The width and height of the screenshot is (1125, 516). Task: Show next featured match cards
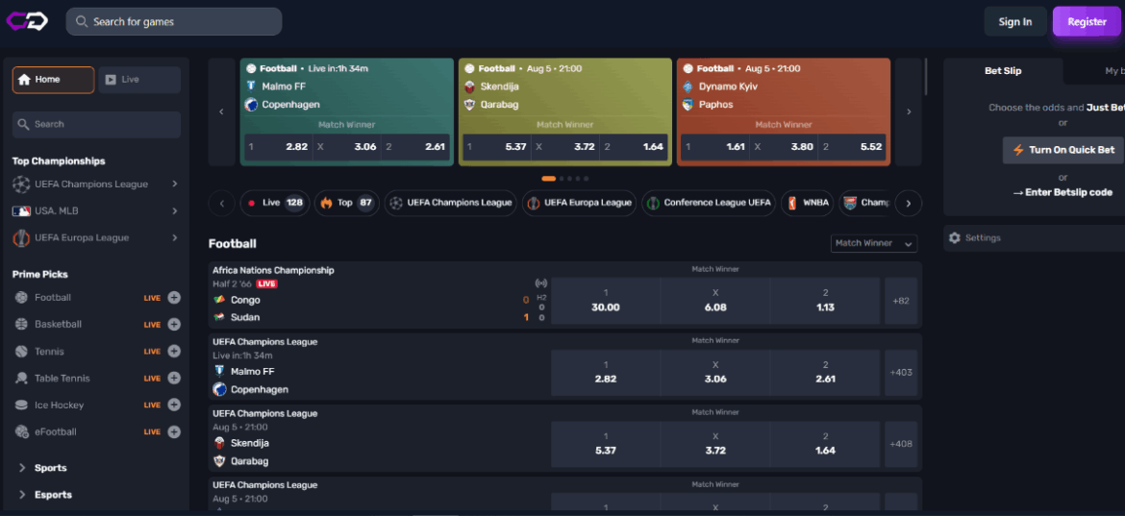point(909,111)
